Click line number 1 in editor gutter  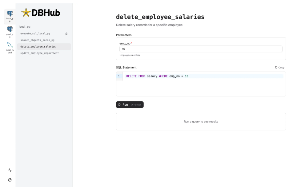tap(119, 76)
